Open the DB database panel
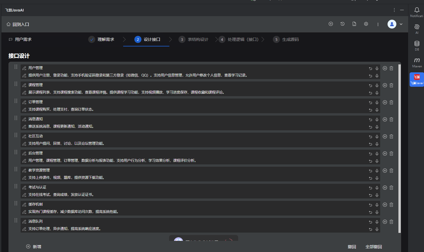This screenshot has width=424, height=252. point(417,46)
